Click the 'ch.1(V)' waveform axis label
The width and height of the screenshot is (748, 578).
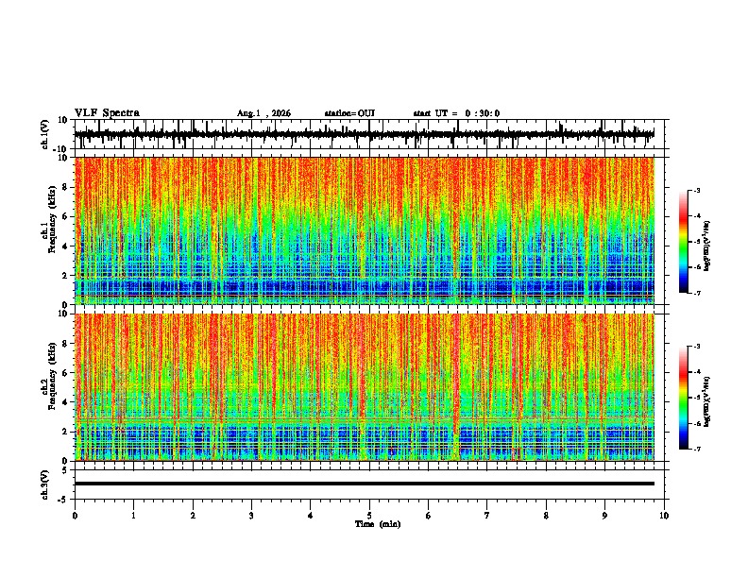[45, 134]
